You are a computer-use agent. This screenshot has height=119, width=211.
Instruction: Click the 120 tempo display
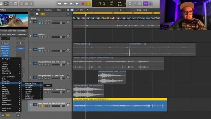tap(111, 2)
